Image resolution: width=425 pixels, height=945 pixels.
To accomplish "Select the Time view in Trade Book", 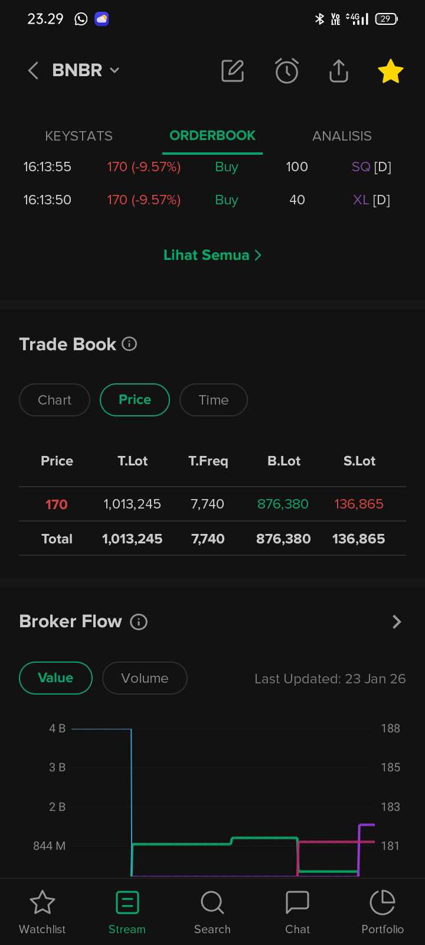I will click(213, 400).
